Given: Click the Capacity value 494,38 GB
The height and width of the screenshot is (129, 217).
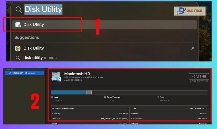Looking at the screenshot, I should (x=123, y=114).
